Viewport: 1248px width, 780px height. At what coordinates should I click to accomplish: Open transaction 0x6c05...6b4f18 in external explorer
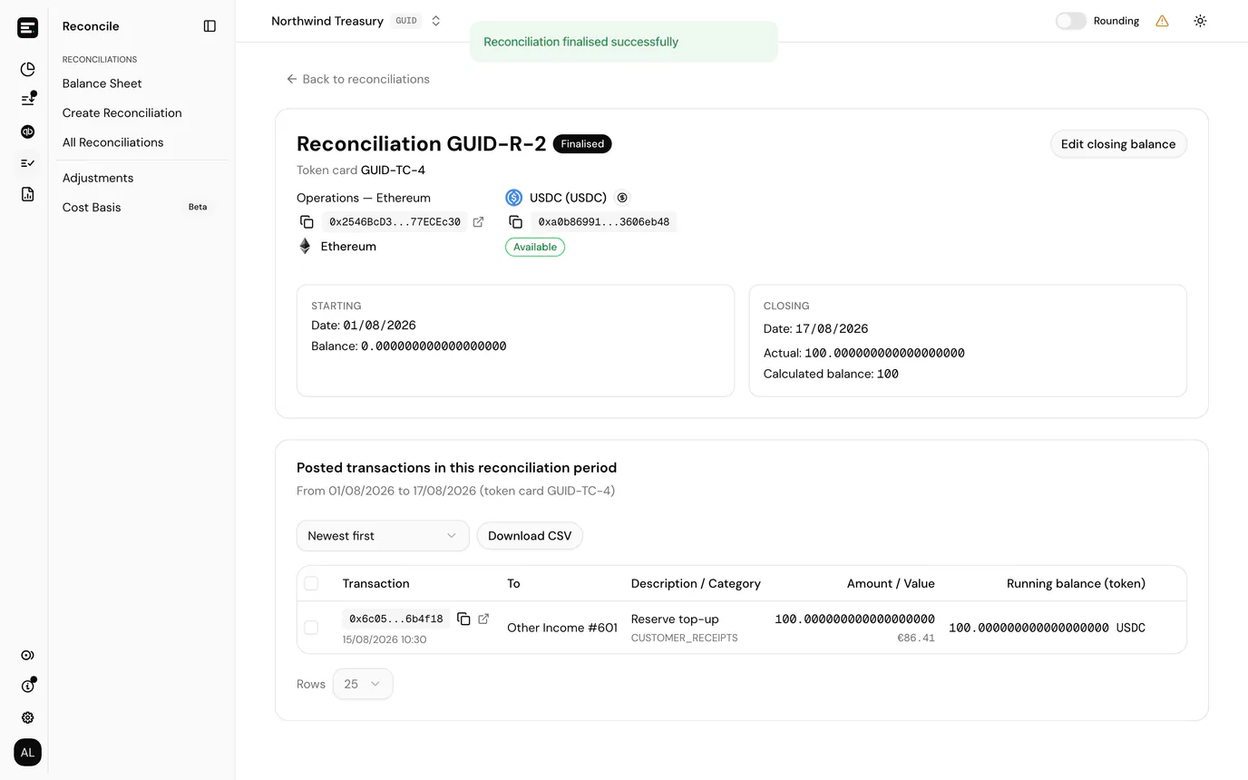pos(483,619)
